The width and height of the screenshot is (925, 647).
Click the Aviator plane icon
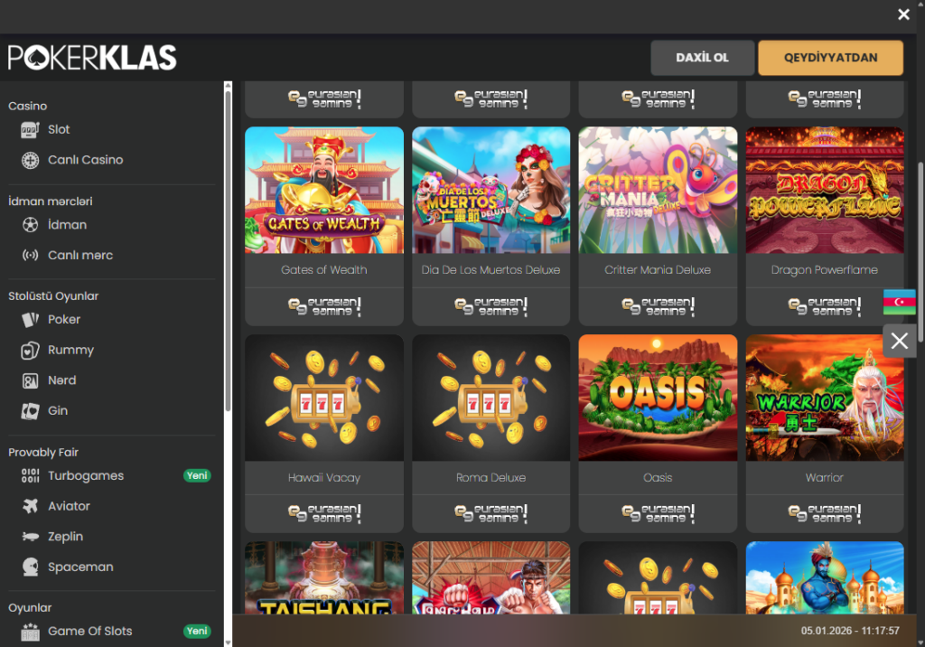(x=30, y=506)
